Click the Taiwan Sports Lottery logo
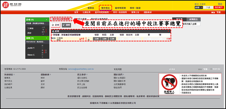The height and width of the screenshot is (109, 226). pos(5,5)
